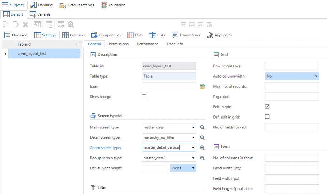Image resolution: width=327 pixels, height=194 pixels.
Task: Zoom into Popup screen type lookup
Action: [x=202, y=158]
